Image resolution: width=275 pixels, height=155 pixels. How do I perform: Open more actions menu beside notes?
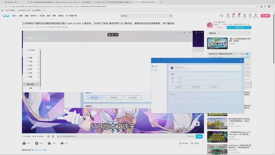(x=202, y=143)
